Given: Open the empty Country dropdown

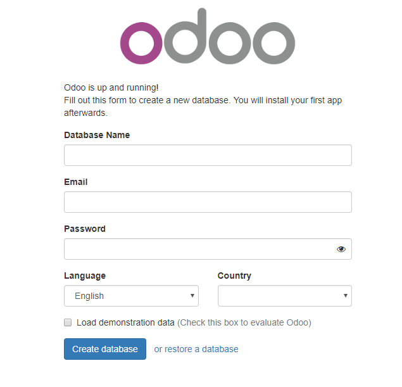Looking at the screenshot, I should coord(285,296).
